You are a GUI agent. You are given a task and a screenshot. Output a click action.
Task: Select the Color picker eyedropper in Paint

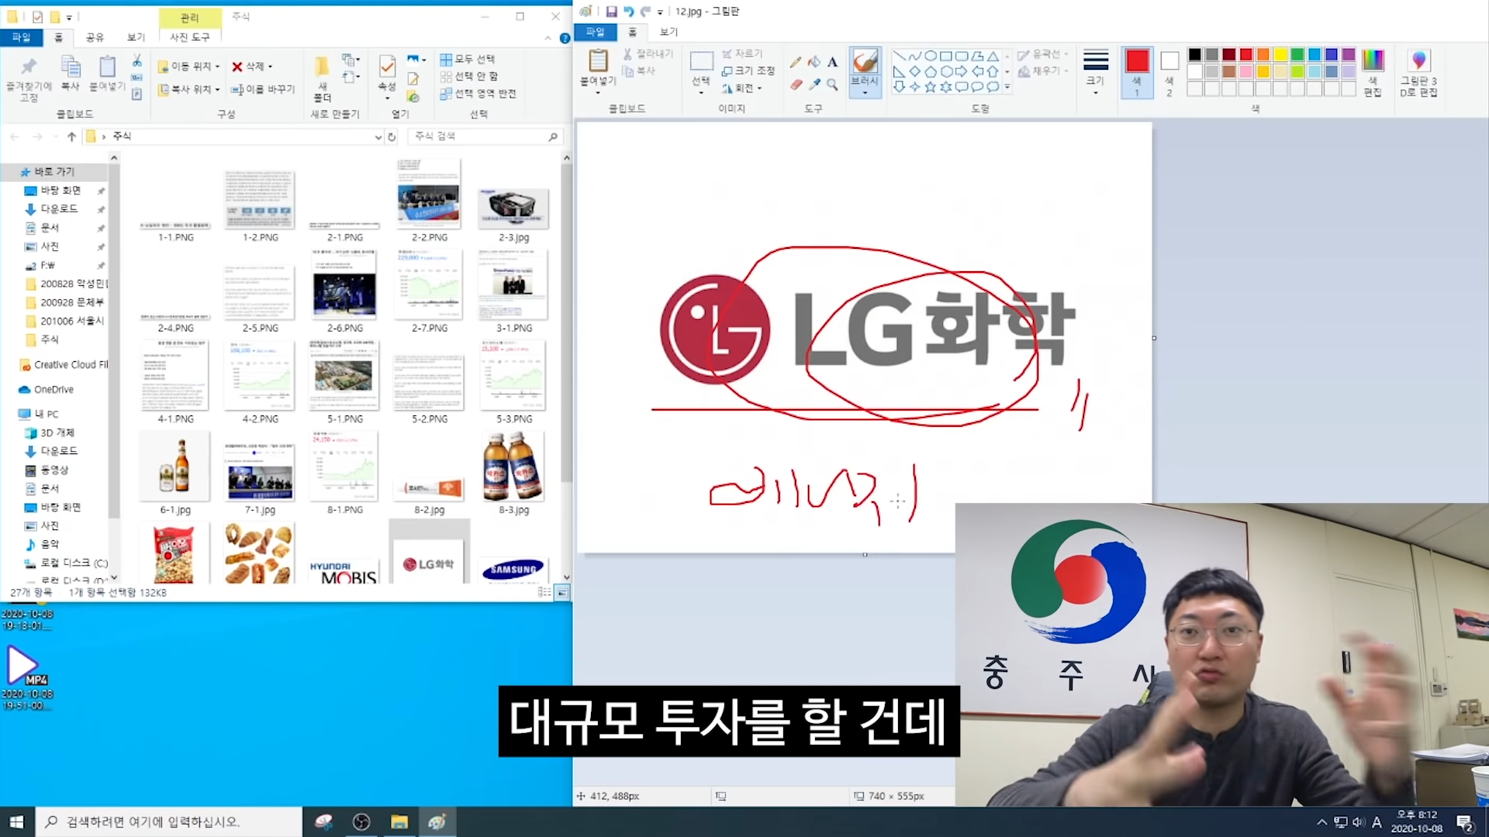coord(814,84)
